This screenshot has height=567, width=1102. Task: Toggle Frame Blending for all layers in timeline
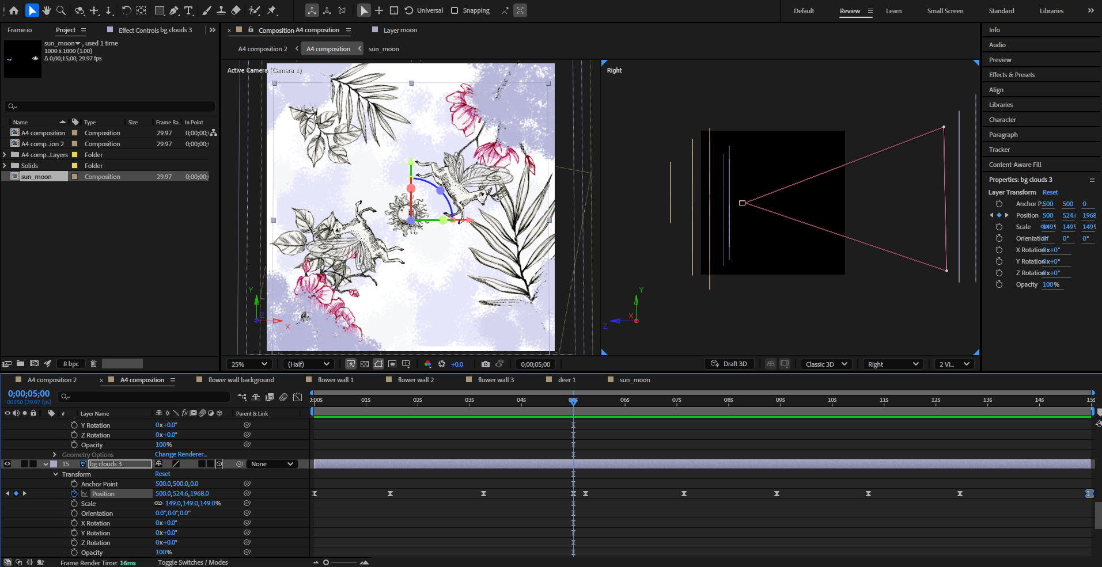coord(269,397)
